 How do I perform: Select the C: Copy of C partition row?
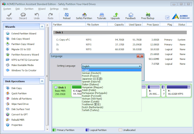(121, 40)
